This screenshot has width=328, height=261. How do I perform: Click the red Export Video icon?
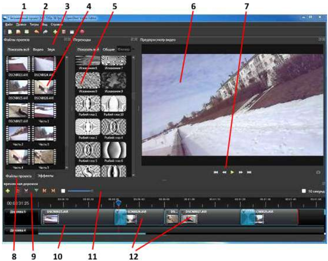tap(81, 32)
